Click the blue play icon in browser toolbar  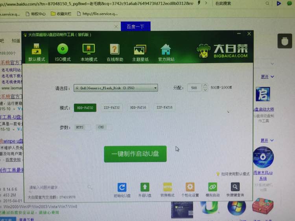(x=279, y=3)
